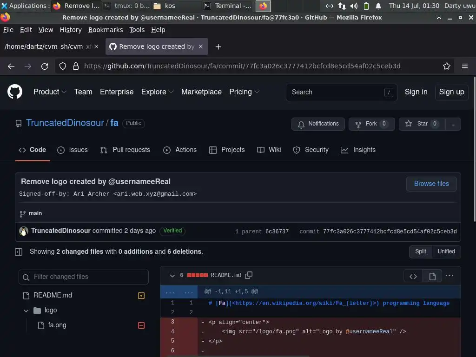476x357 pixels.
Task: Copy the README.md file path
Action: pos(249,275)
